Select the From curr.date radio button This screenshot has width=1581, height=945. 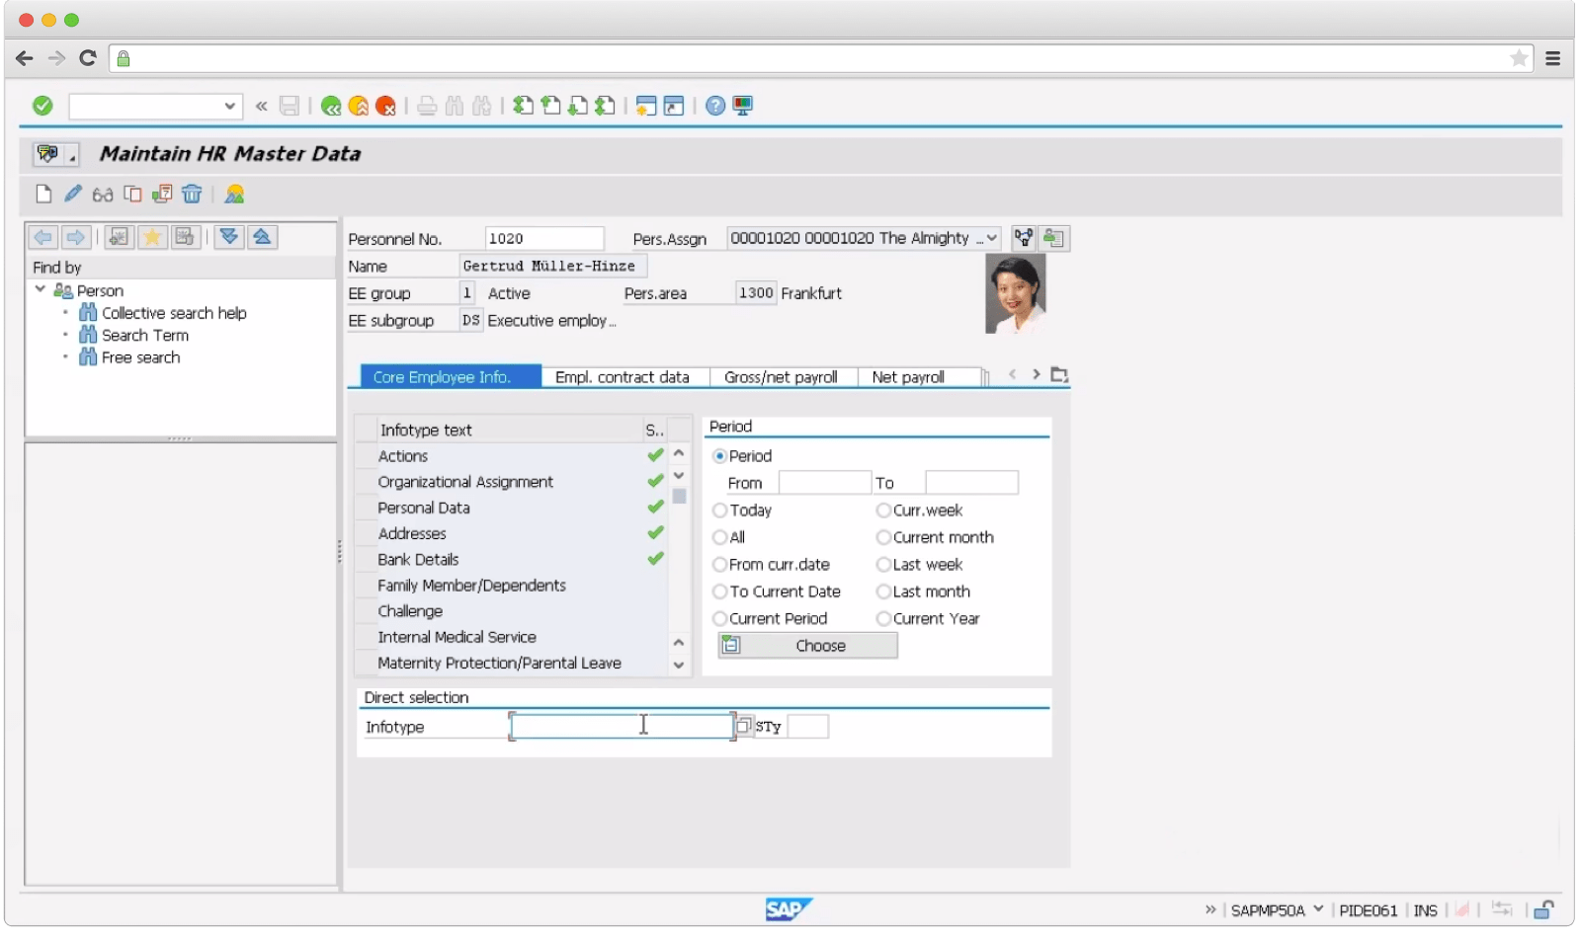(719, 565)
